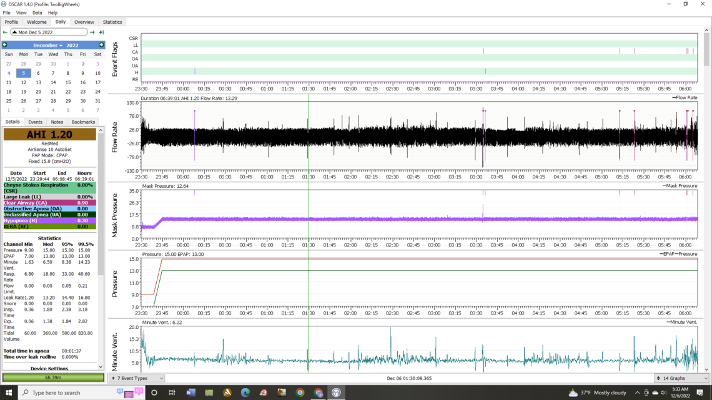
Task: Open the 7 Event Types dropdown
Action: [137, 378]
